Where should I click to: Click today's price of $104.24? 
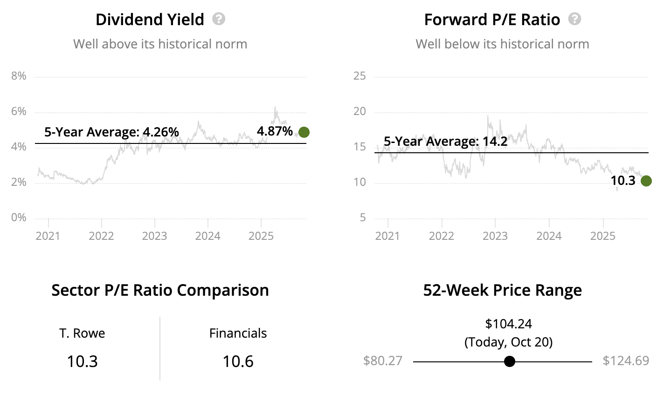(508, 324)
